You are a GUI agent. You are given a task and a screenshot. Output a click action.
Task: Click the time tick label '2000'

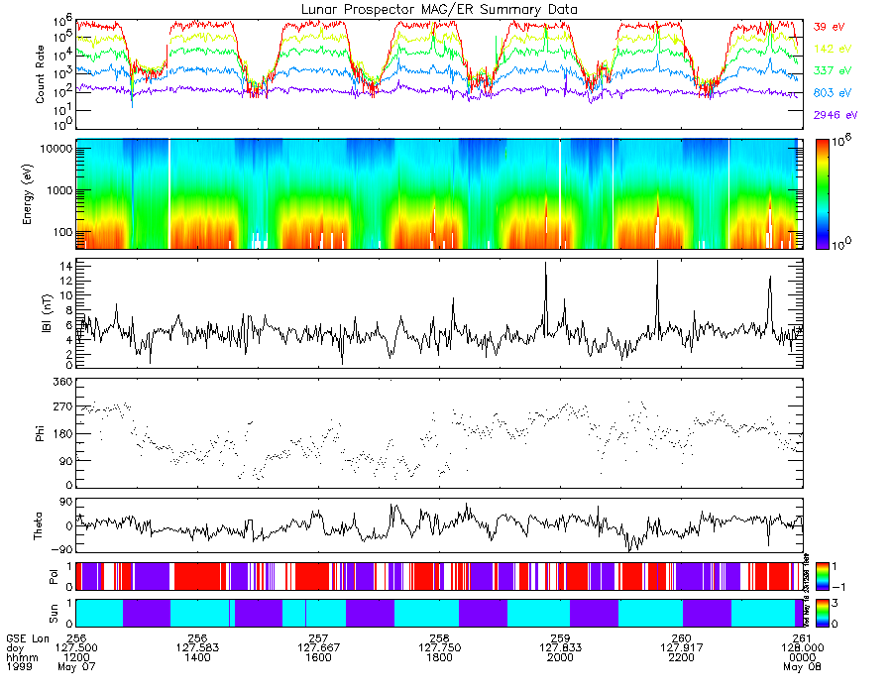click(x=560, y=657)
